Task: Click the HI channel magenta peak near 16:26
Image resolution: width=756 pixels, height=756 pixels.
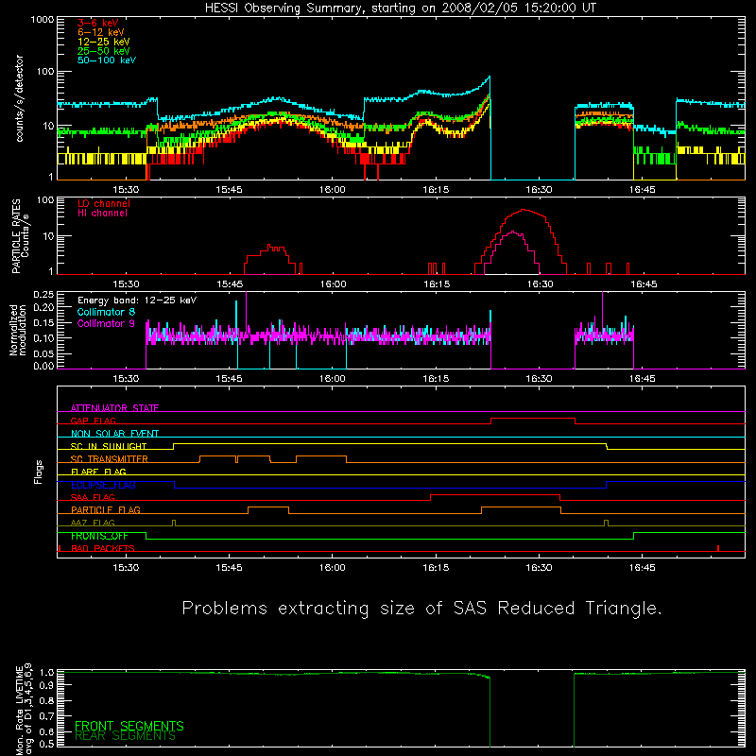Action: (x=512, y=232)
